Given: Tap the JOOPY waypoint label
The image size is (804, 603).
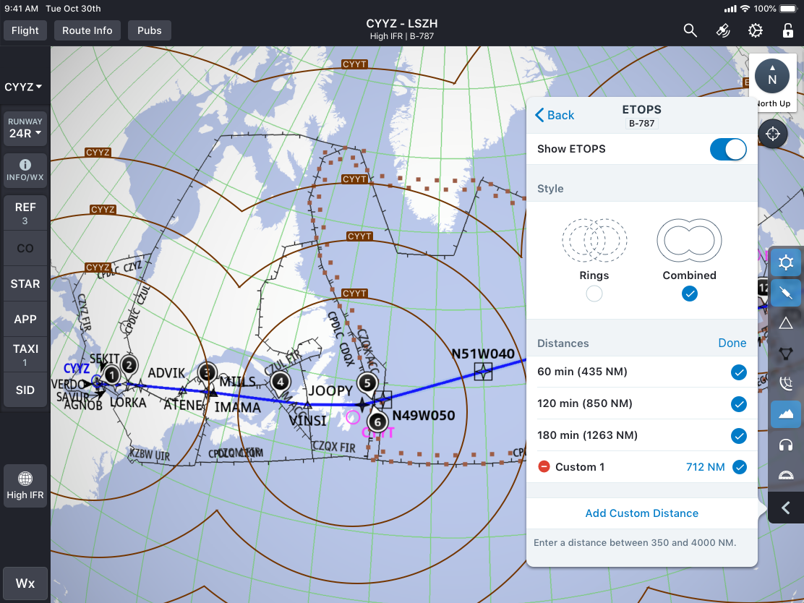Looking at the screenshot, I should click(x=330, y=391).
